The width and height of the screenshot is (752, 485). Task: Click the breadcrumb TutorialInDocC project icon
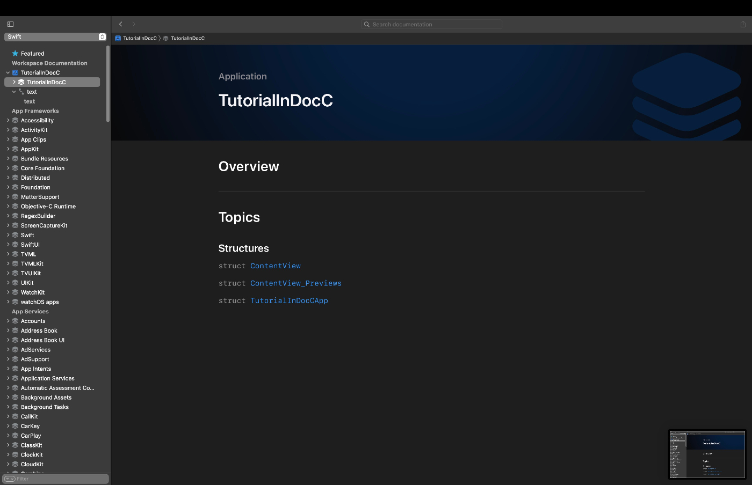[x=118, y=38]
